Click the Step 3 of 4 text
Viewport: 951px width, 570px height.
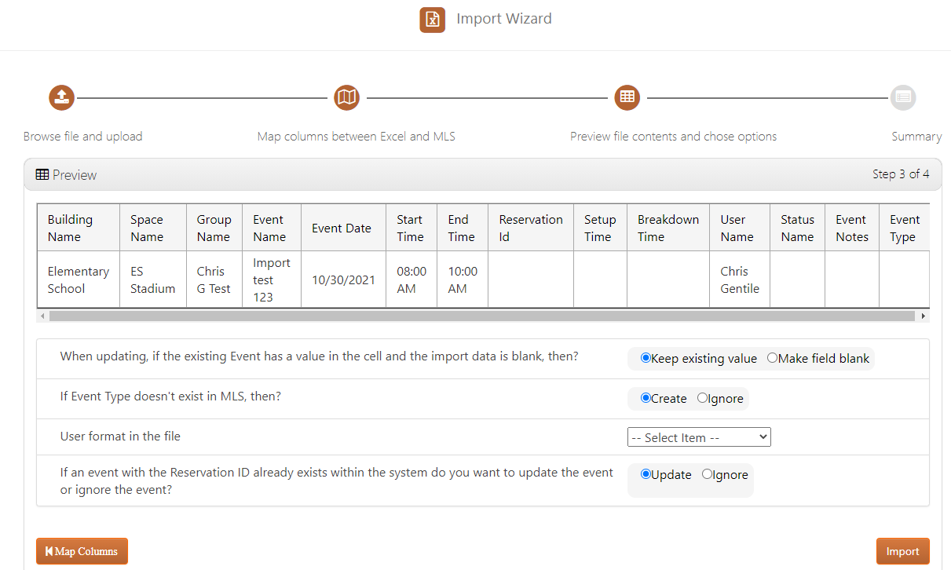click(x=901, y=174)
